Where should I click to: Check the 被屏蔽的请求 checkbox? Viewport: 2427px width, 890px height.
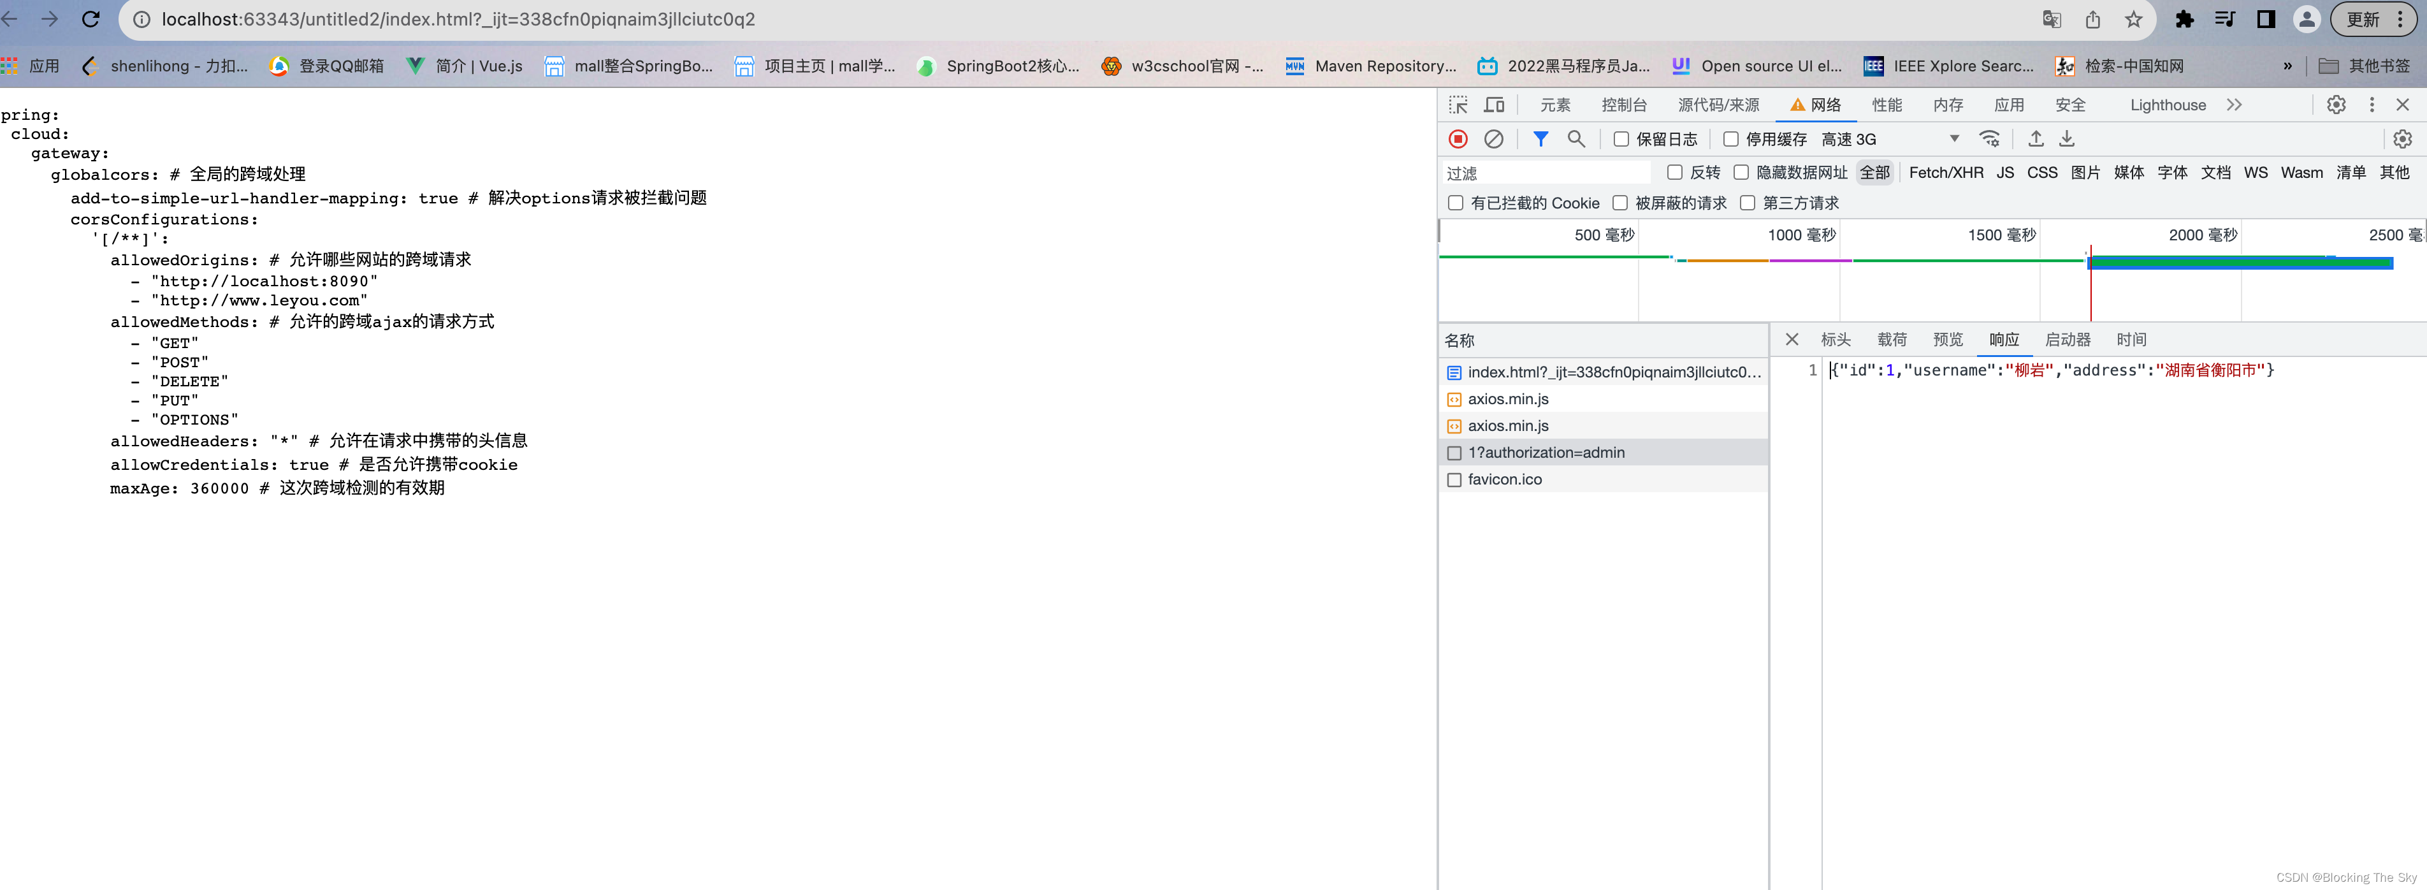1621,203
